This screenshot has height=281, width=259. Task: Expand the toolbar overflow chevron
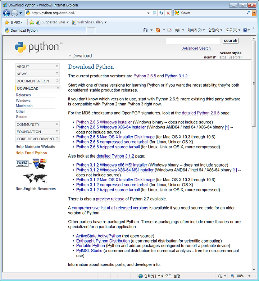pyautogui.click(x=254, y=28)
